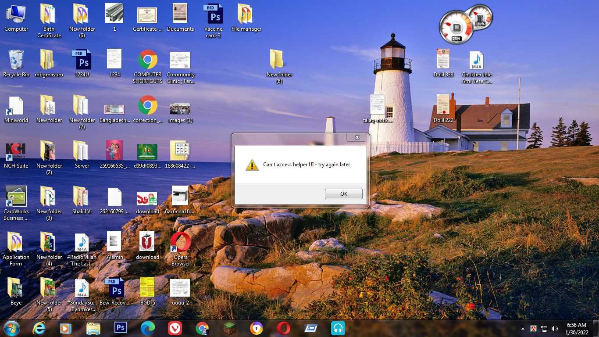Select the 262160799_ blank file icon

click(114, 200)
